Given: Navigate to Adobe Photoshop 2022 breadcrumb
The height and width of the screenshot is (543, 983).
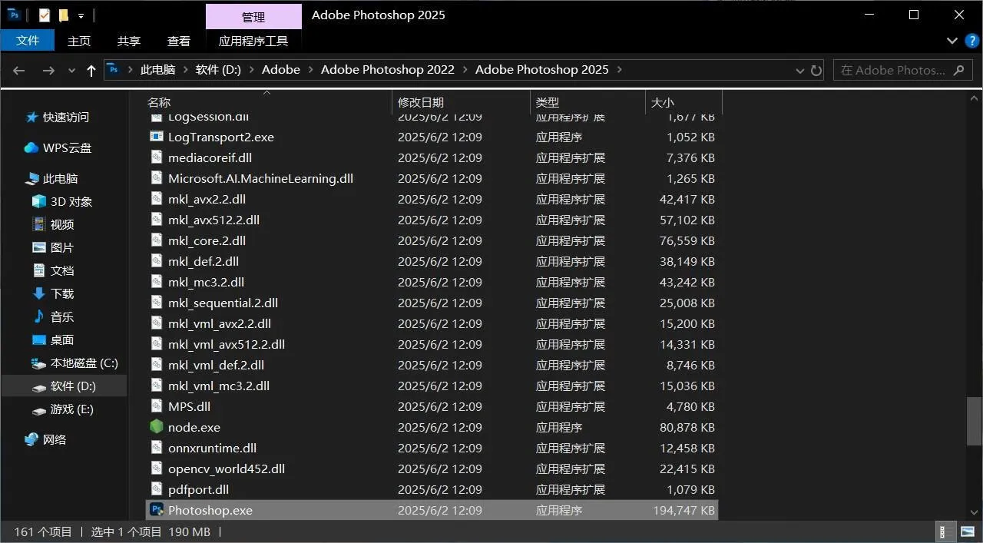Looking at the screenshot, I should click(388, 70).
